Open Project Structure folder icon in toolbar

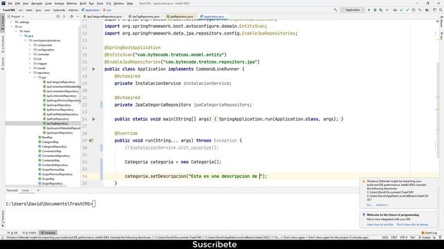(x=427, y=10)
